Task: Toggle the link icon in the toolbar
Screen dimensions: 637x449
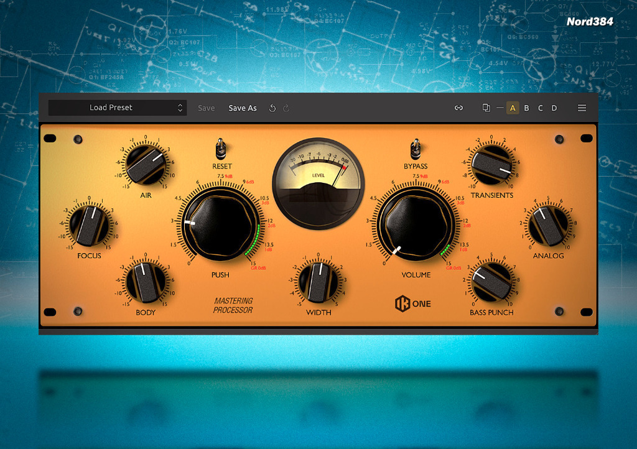Action: [x=458, y=108]
